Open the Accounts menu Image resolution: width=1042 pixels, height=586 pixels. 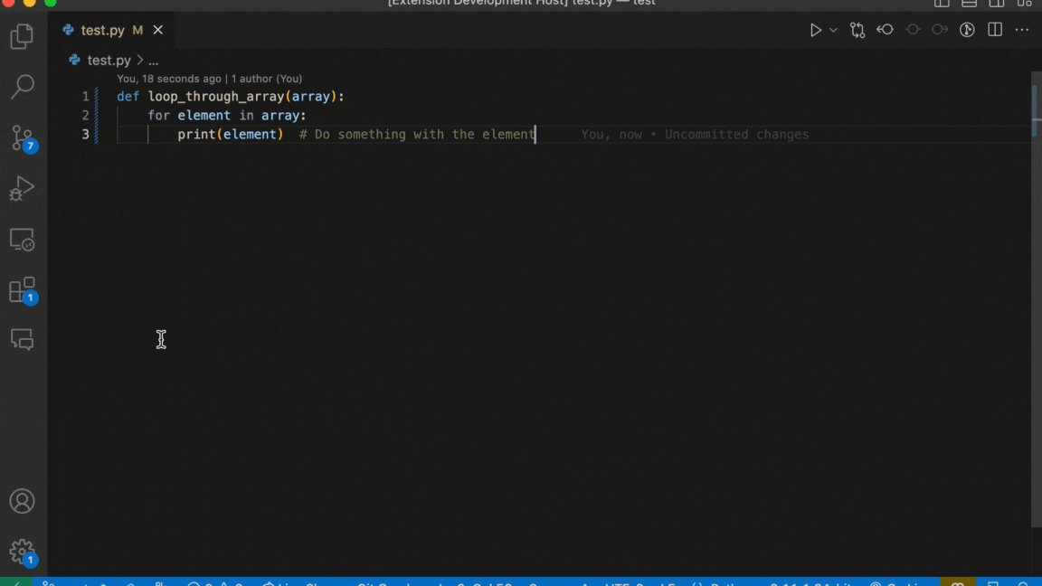pos(22,501)
